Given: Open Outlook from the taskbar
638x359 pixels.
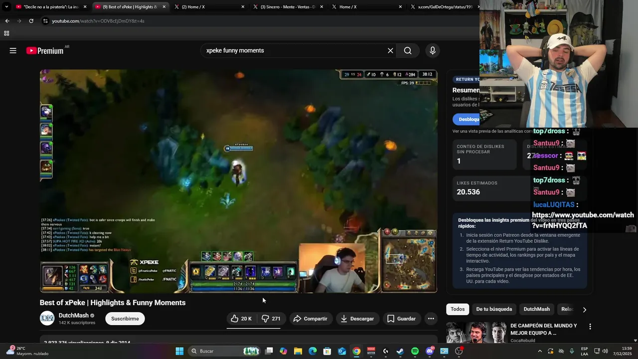Looking at the screenshot, I should (x=342, y=351).
